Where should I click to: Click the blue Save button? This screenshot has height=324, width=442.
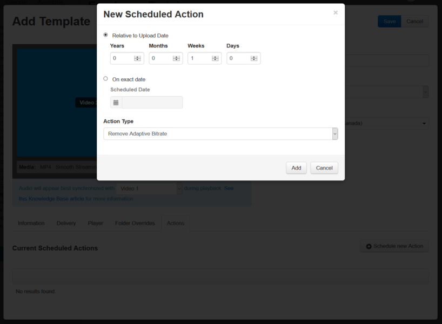(389, 22)
